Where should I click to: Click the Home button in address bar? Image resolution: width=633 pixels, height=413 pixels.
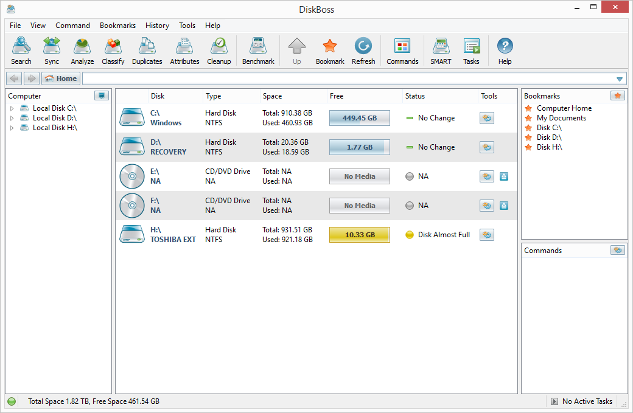(x=61, y=78)
